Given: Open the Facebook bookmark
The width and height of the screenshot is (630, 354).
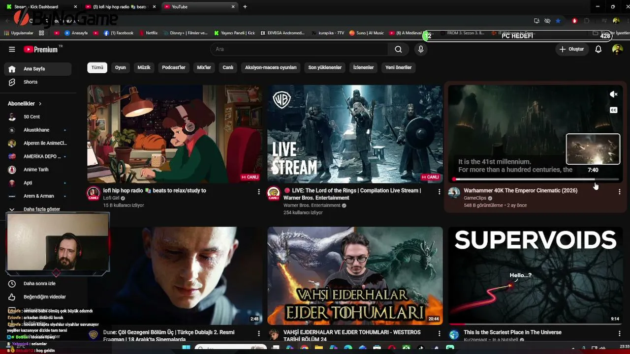Looking at the screenshot, I should 119,33.
